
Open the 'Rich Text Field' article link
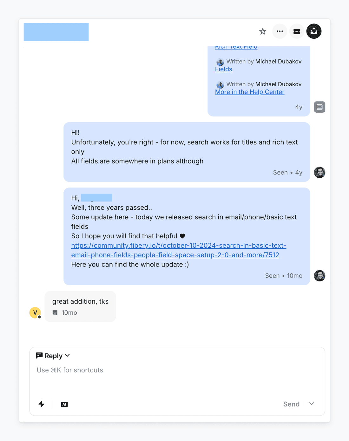[236, 48]
